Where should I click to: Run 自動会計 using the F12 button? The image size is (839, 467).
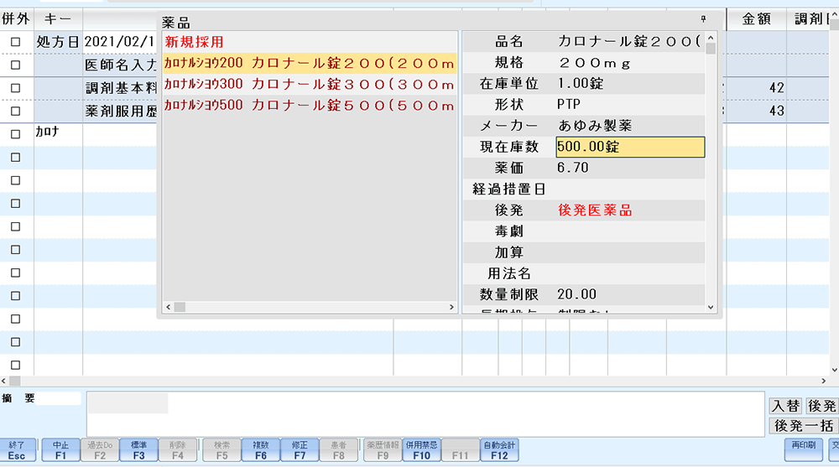pos(499,450)
